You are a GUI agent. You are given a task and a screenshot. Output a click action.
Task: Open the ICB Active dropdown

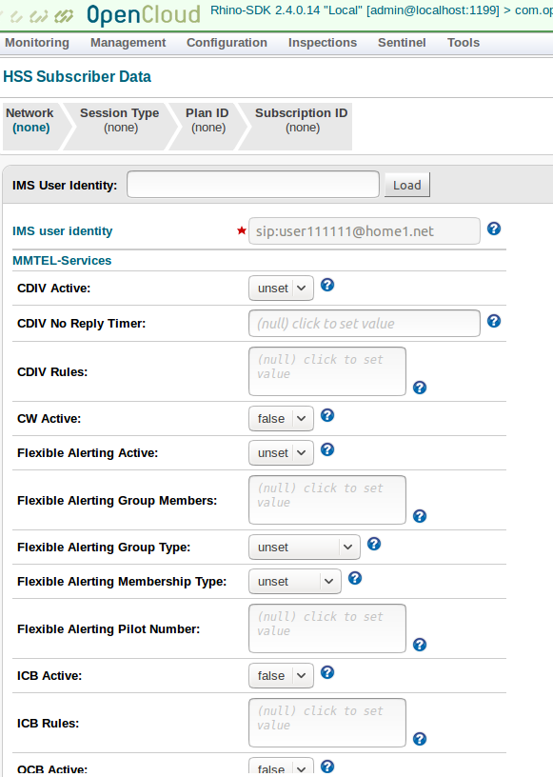[281, 674]
